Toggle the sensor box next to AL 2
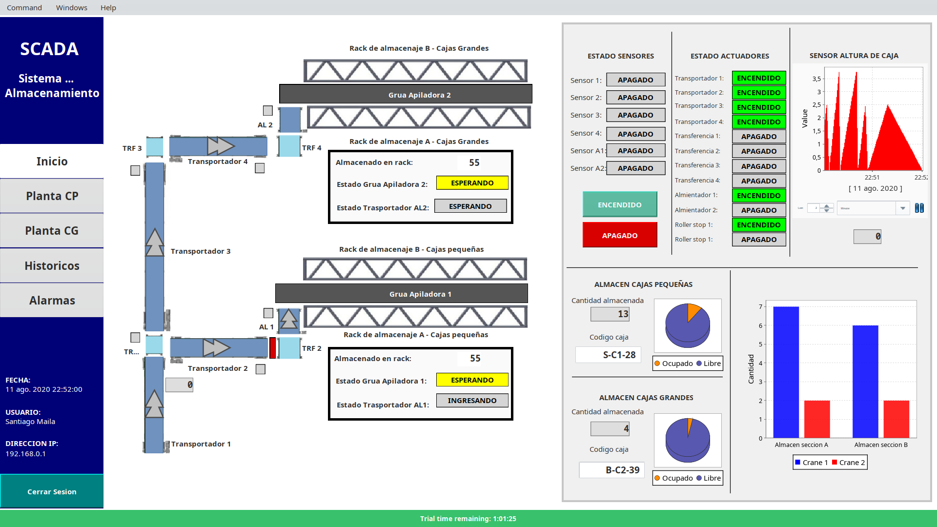 click(x=268, y=111)
